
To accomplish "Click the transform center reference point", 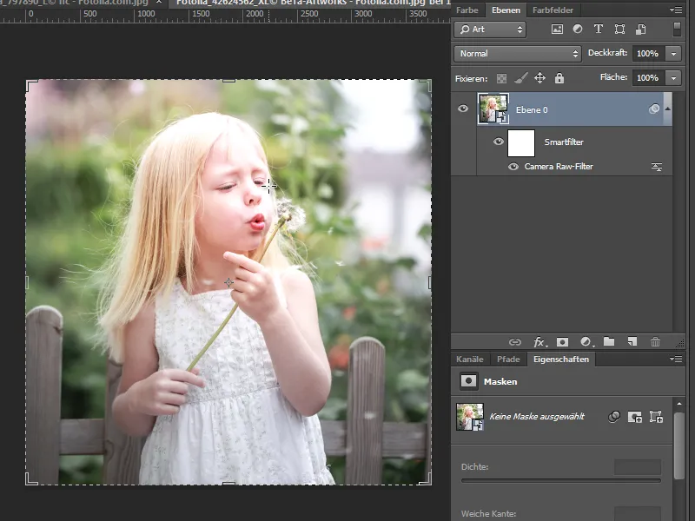I will pyautogui.click(x=228, y=282).
